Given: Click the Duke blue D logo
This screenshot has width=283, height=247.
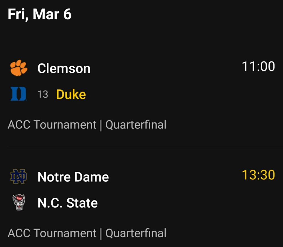Looking at the screenshot, I should pyautogui.click(x=19, y=94).
